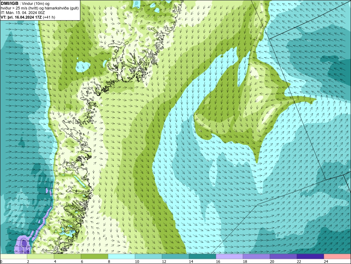Click the pink legend swatch above 24 m/s
Screen dimensions: 351x264
pyautogui.click(x=337, y=256)
